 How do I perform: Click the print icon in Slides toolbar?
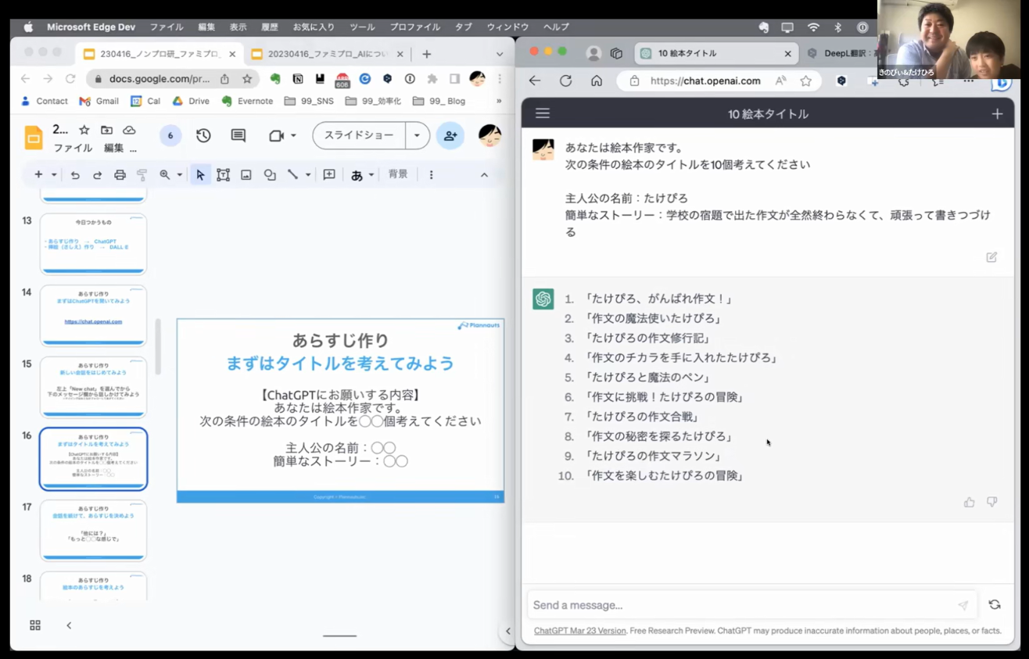click(120, 175)
